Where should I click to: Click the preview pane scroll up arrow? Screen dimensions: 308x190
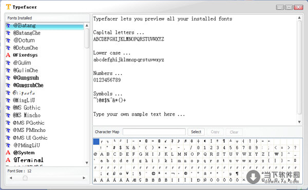click(299, 17)
